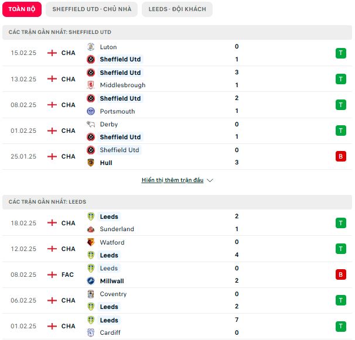This screenshot has height=340, width=355.
Task: Click the Sunderland club crest icon
Action: [x=91, y=229]
